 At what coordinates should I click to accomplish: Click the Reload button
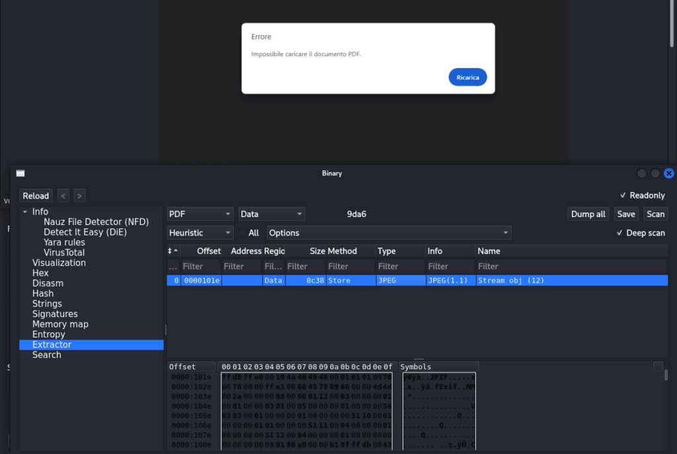(x=36, y=196)
